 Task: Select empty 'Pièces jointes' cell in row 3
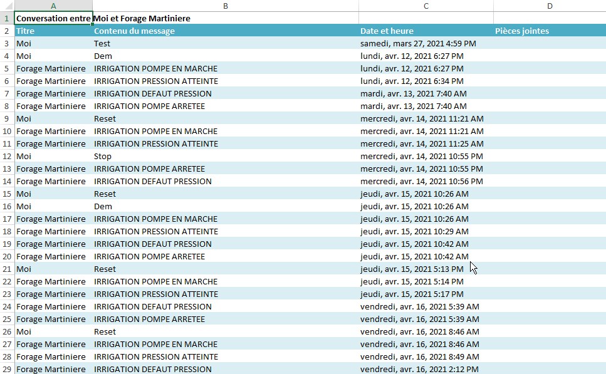pyautogui.click(x=550, y=43)
